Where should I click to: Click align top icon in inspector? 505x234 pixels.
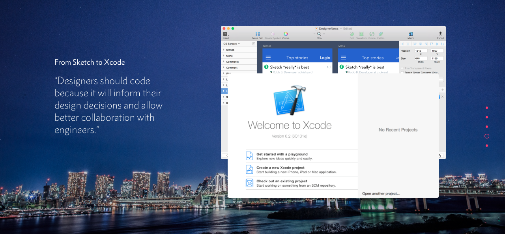(431, 44)
